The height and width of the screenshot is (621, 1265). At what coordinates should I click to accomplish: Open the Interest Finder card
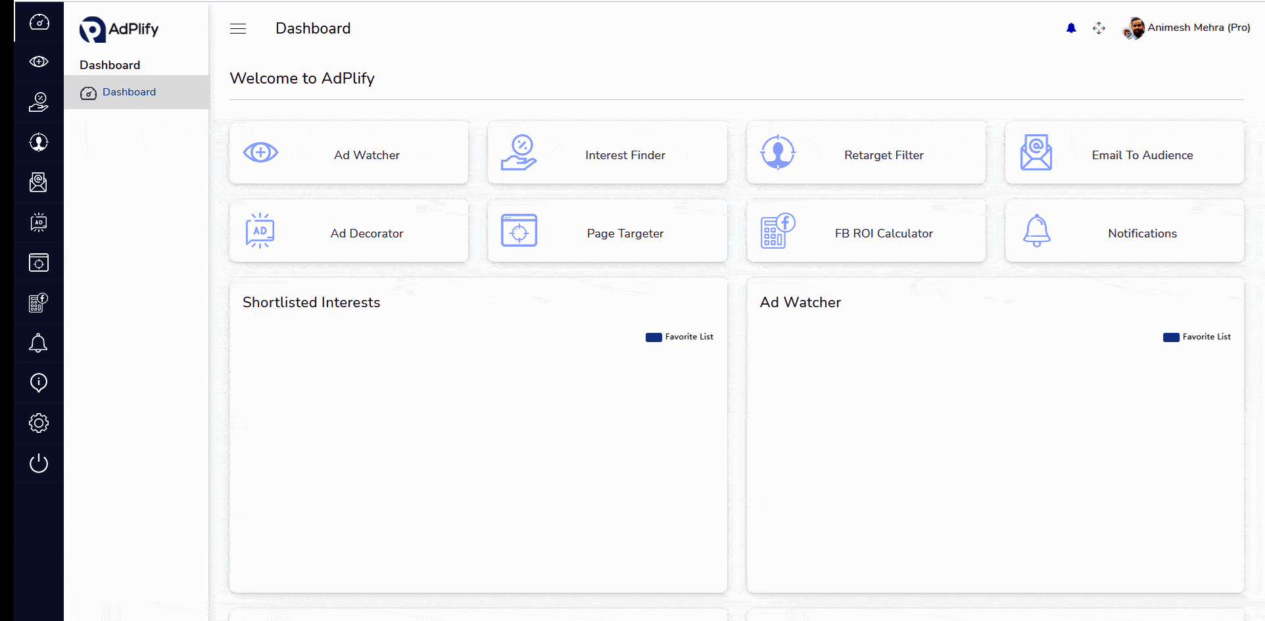(x=608, y=155)
